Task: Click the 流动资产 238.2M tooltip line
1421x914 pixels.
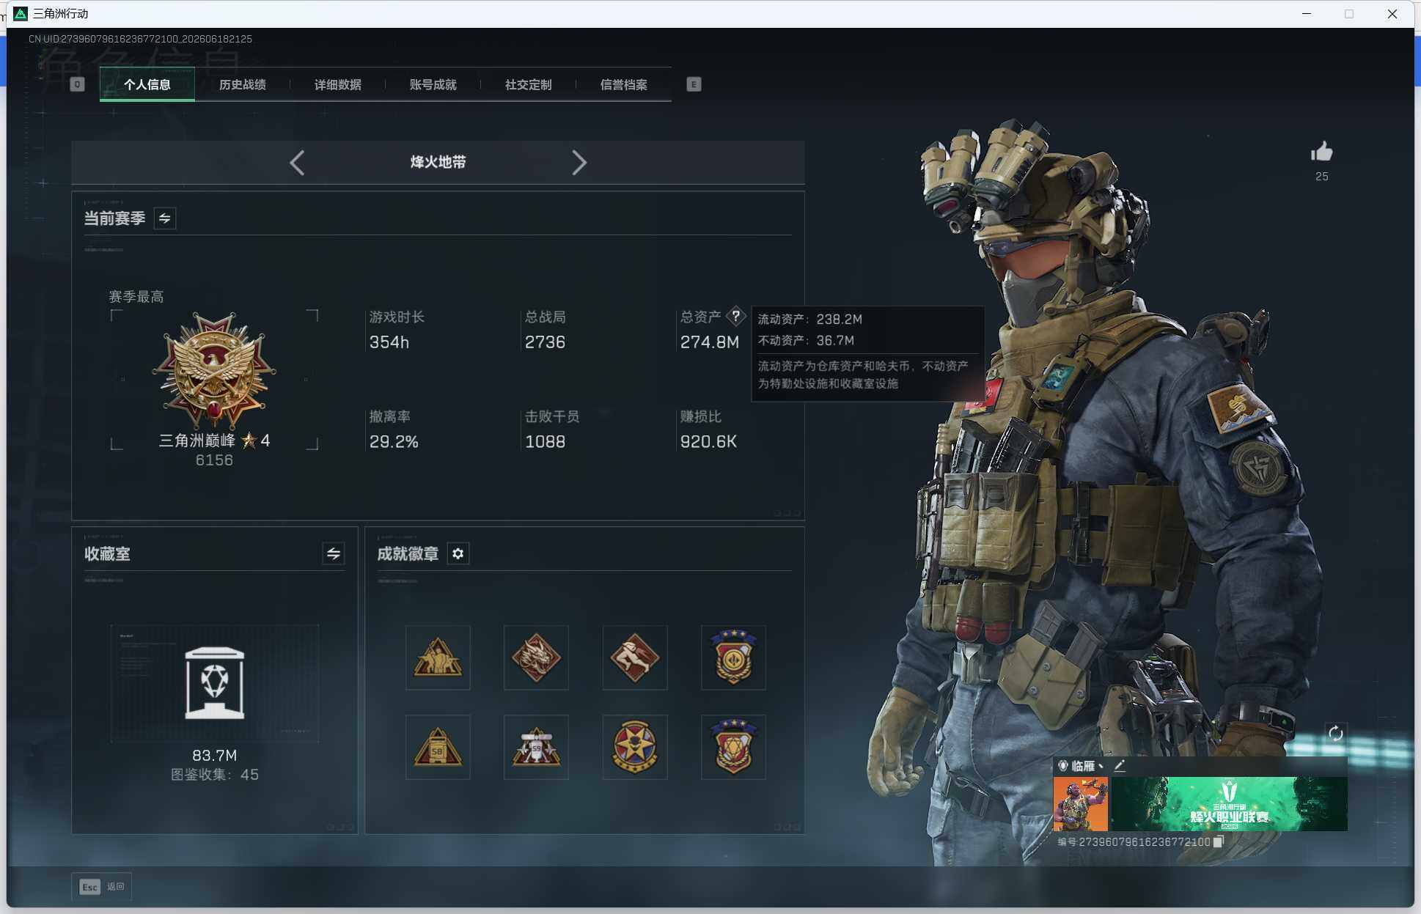Action: pyautogui.click(x=809, y=320)
